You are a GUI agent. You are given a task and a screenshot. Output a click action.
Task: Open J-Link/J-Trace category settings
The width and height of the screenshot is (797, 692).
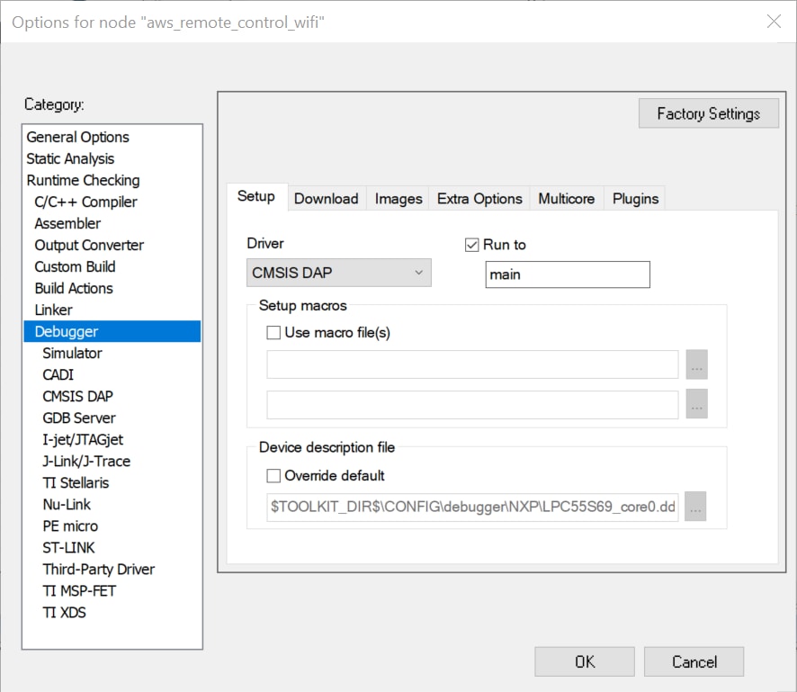(x=86, y=461)
